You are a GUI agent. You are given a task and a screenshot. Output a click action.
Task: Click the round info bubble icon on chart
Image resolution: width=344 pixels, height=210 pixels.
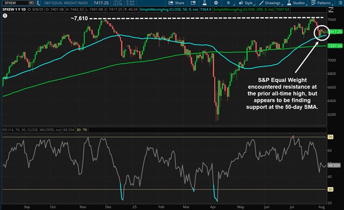(5, 16)
